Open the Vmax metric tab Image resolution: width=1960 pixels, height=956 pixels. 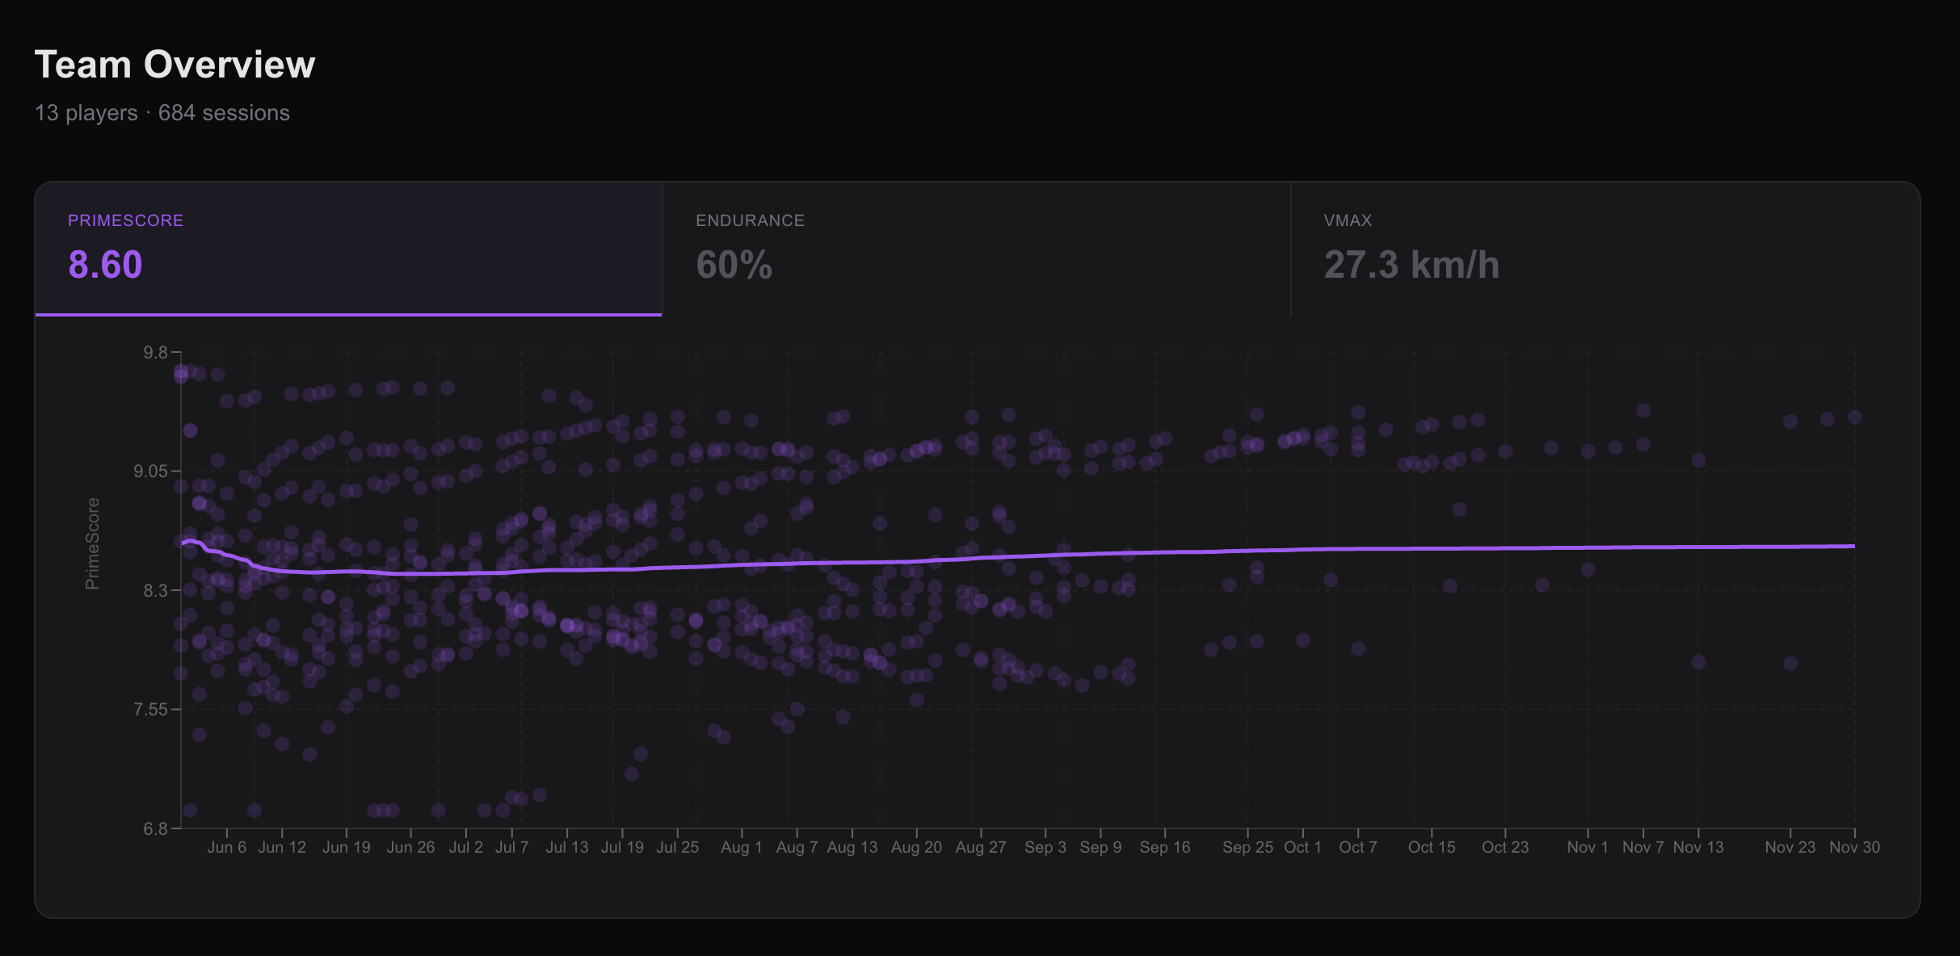[1605, 248]
